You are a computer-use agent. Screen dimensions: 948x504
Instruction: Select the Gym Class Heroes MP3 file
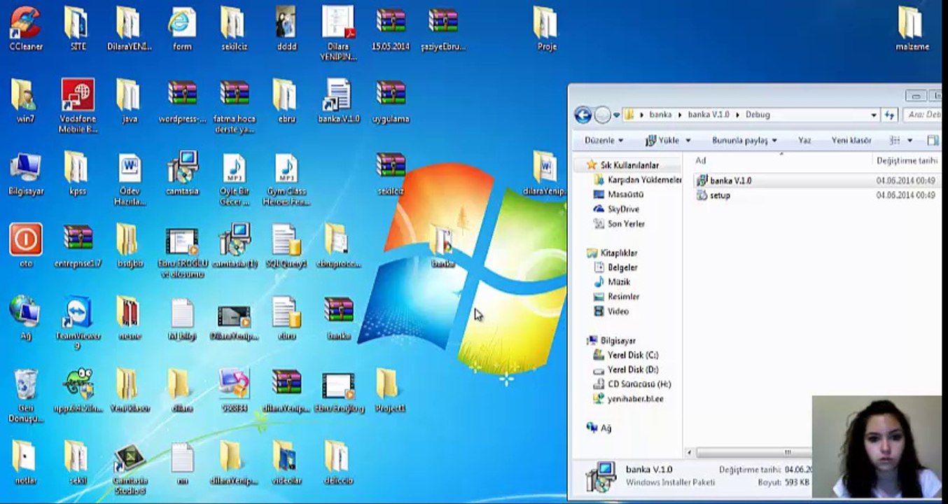(x=286, y=180)
